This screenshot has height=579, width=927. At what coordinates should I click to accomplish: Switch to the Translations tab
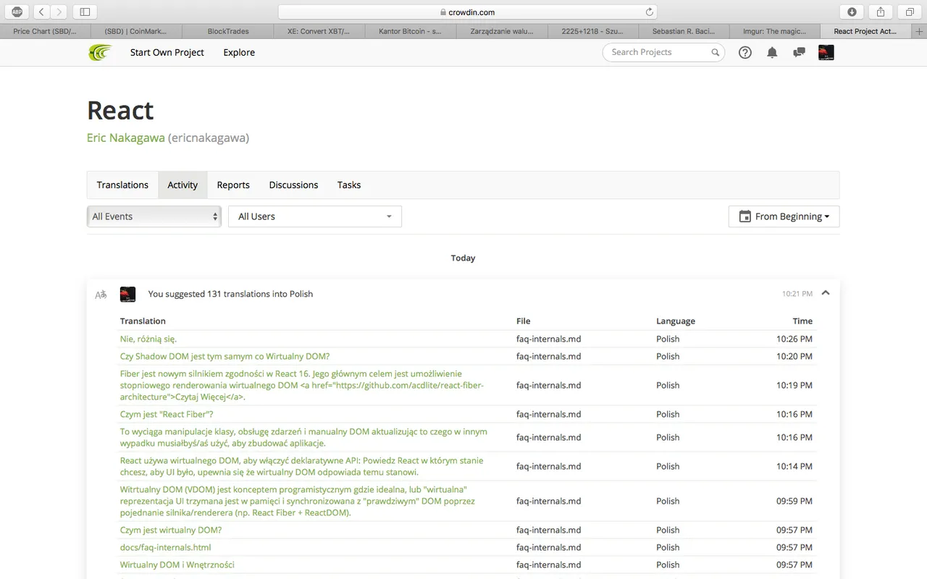pos(122,185)
